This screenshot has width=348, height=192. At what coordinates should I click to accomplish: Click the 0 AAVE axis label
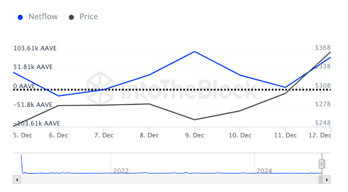tap(24, 86)
